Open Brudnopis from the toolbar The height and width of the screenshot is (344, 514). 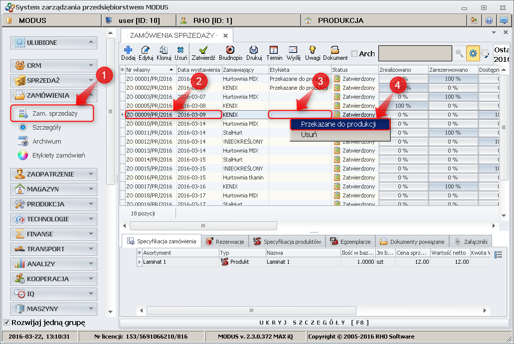[x=230, y=50]
